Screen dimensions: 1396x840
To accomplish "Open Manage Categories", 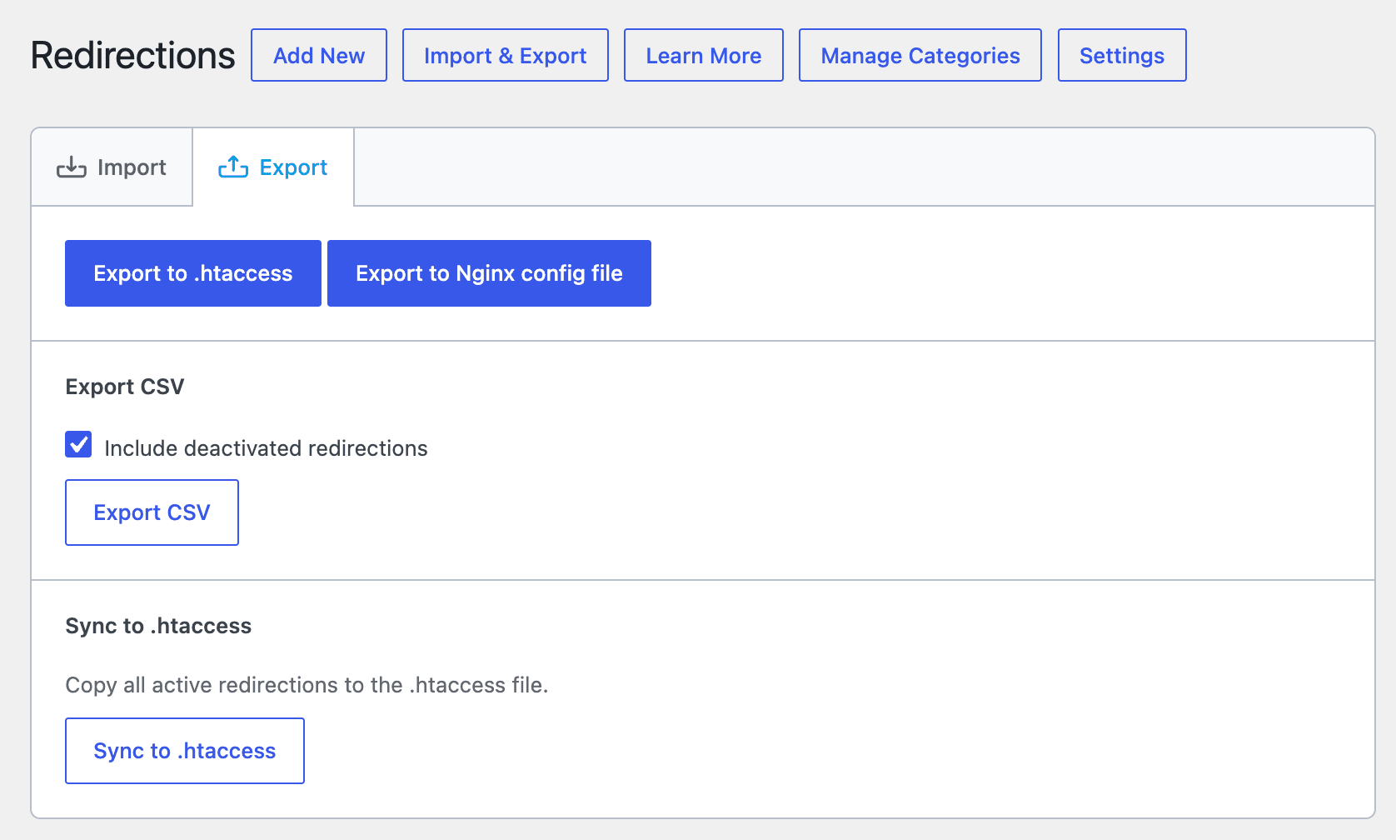I will pos(920,55).
